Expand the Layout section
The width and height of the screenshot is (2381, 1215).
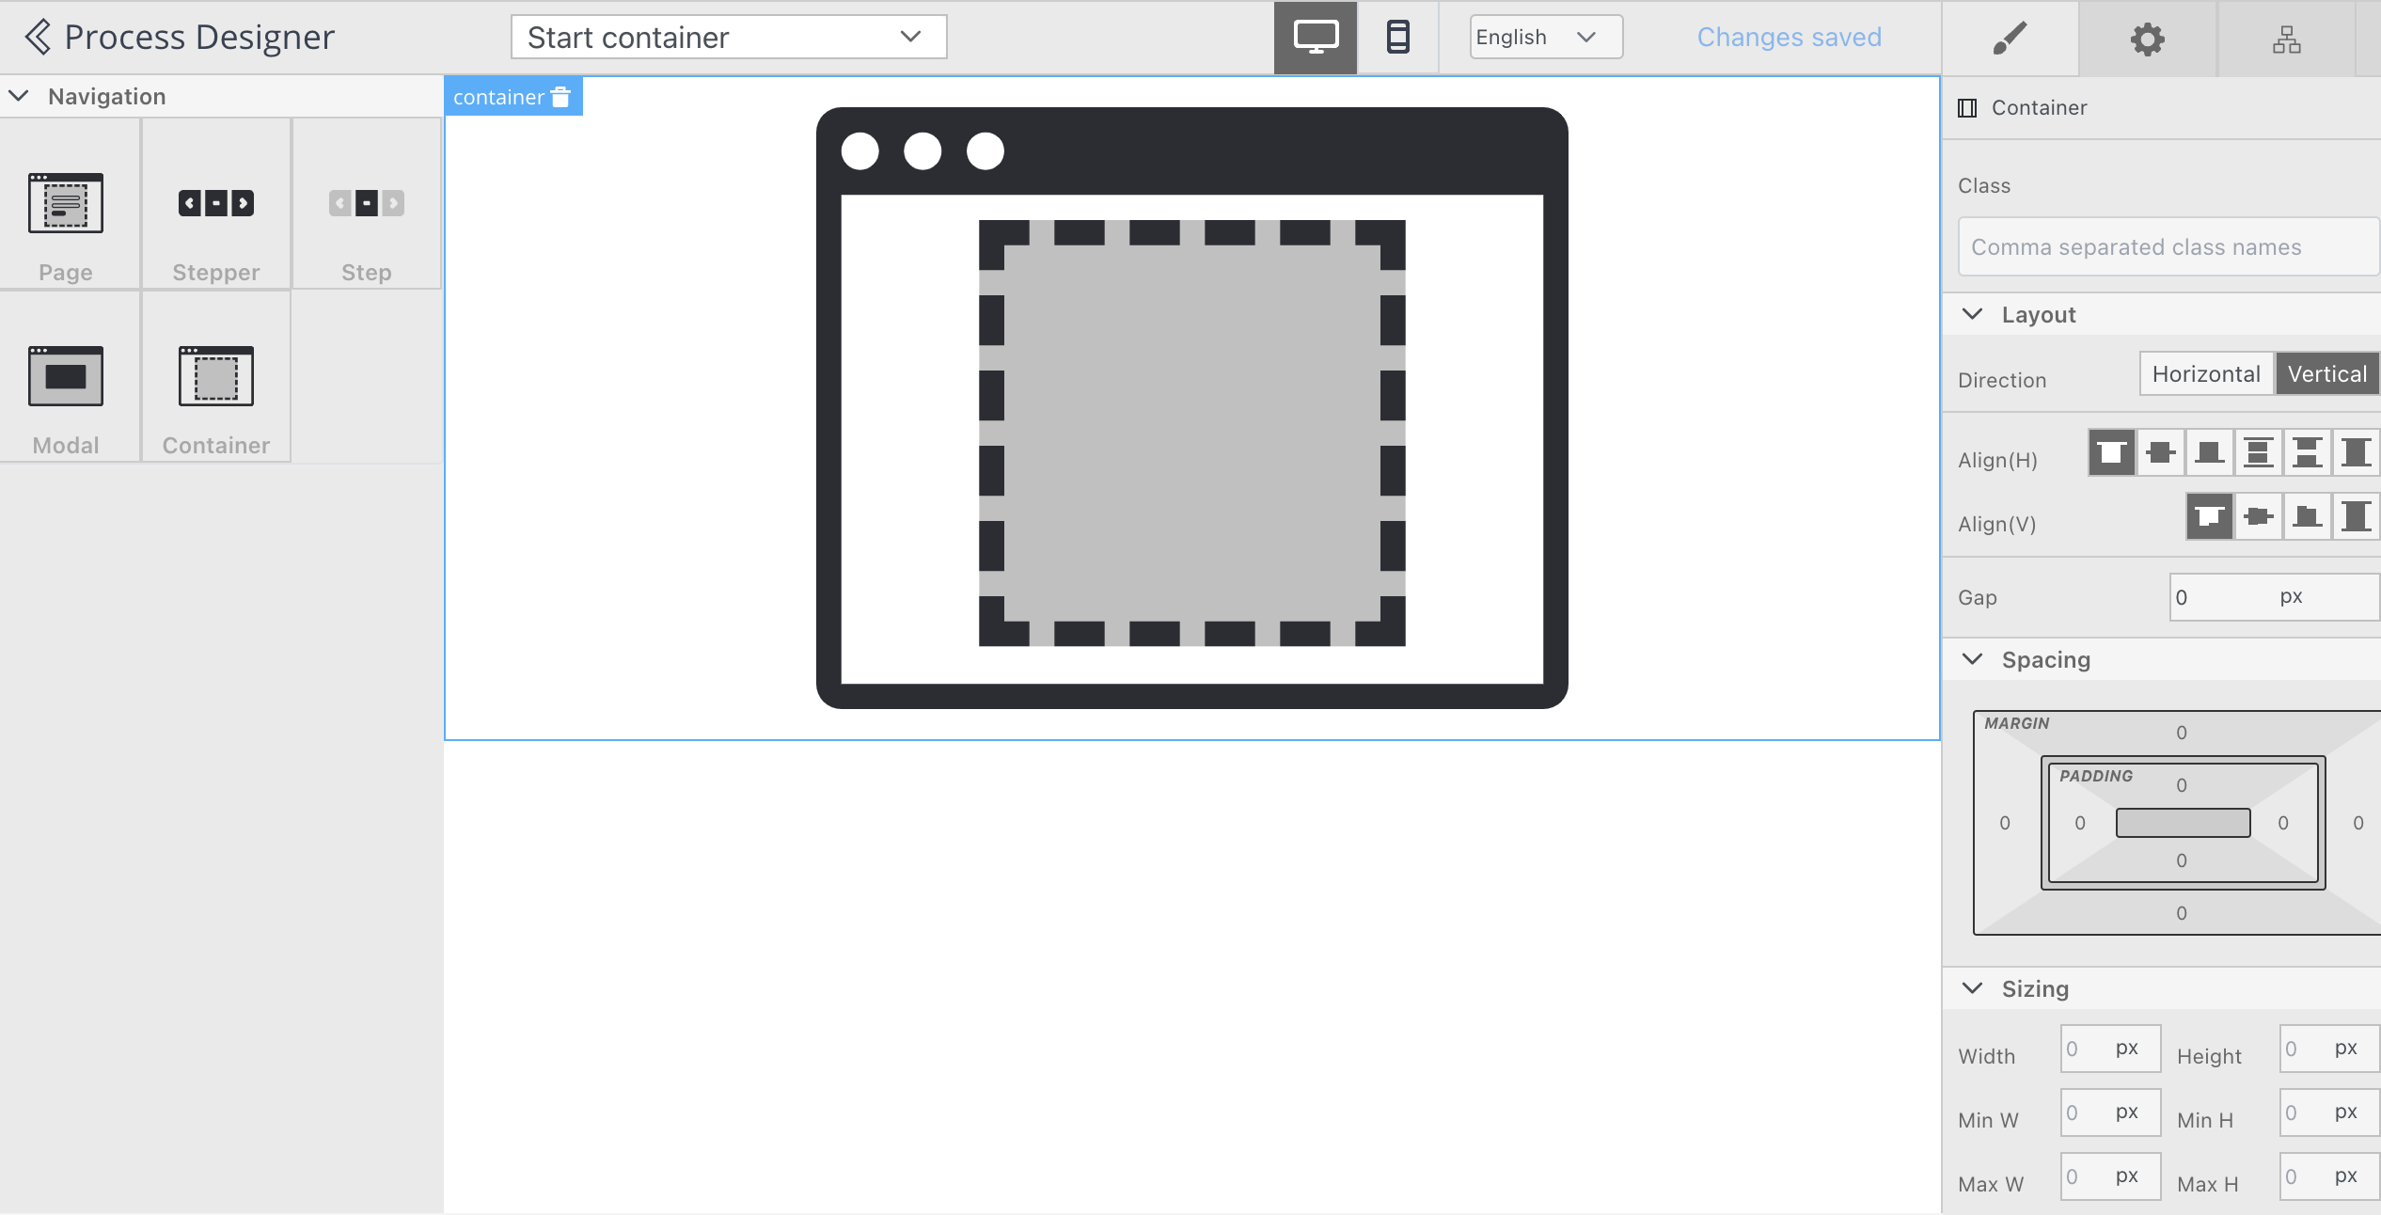tap(1974, 315)
